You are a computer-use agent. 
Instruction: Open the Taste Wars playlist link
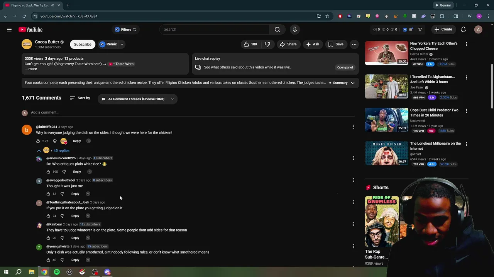tap(121, 64)
